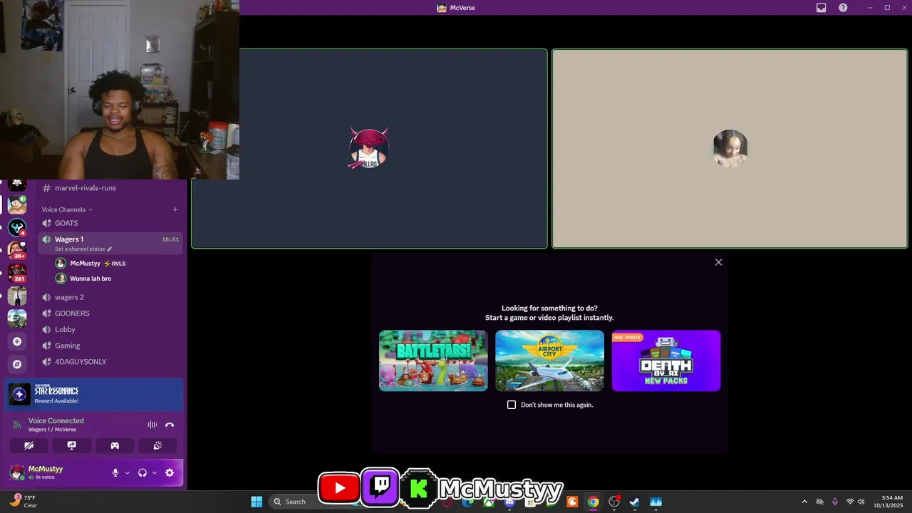Screen dimensions: 912x513
Task: Open headphone output options arrow
Action: click(154, 472)
